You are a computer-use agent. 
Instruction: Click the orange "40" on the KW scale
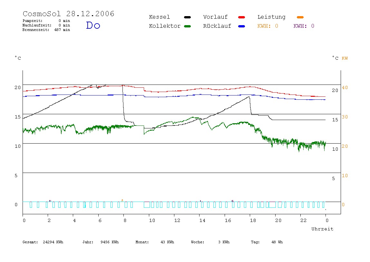click(x=345, y=88)
